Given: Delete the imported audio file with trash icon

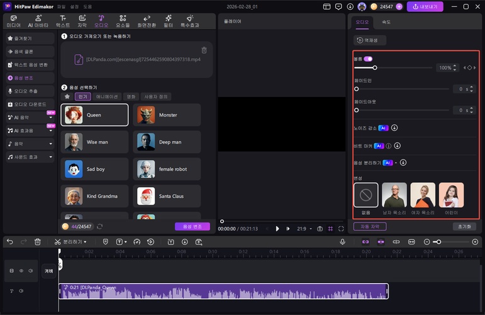Looking at the screenshot, I should click(x=204, y=50).
